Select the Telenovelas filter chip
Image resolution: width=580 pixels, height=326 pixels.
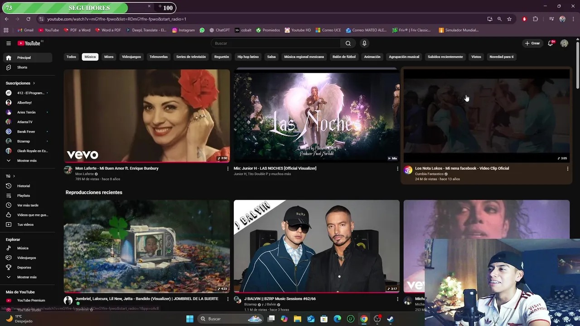(x=159, y=57)
